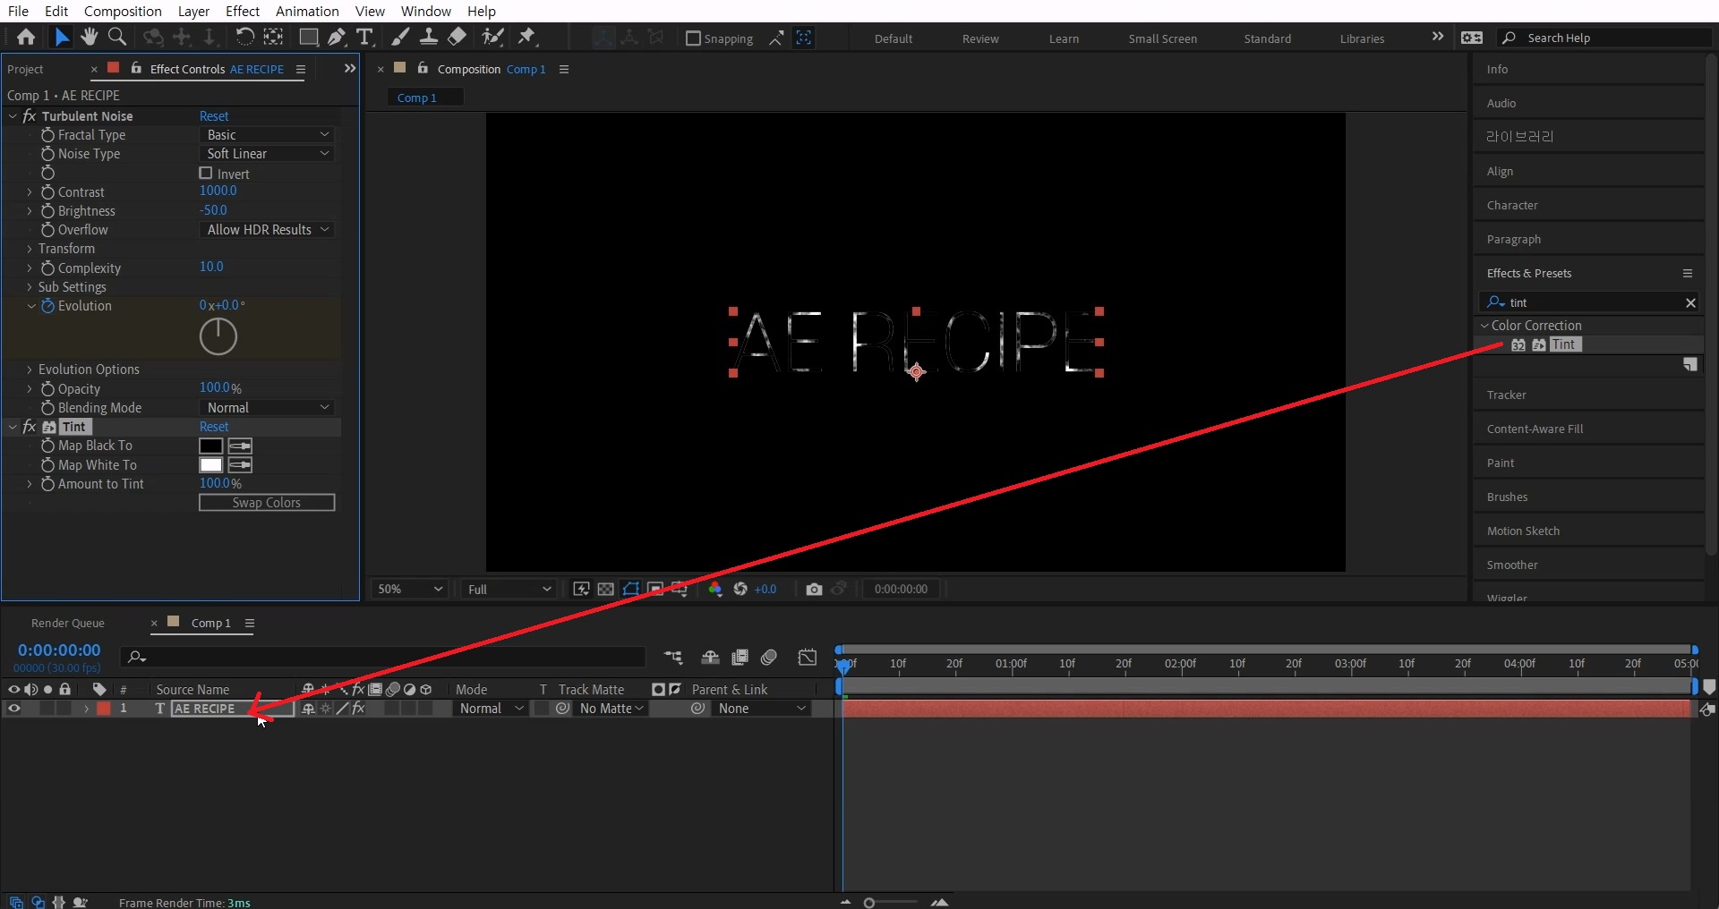Open the show channel color management icon
The width and height of the screenshot is (1719, 909).
pos(715,589)
